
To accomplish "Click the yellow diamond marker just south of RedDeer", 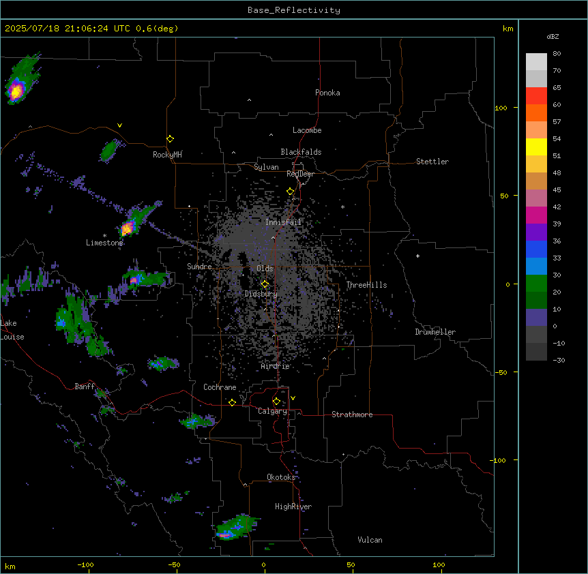I will [290, 192].
